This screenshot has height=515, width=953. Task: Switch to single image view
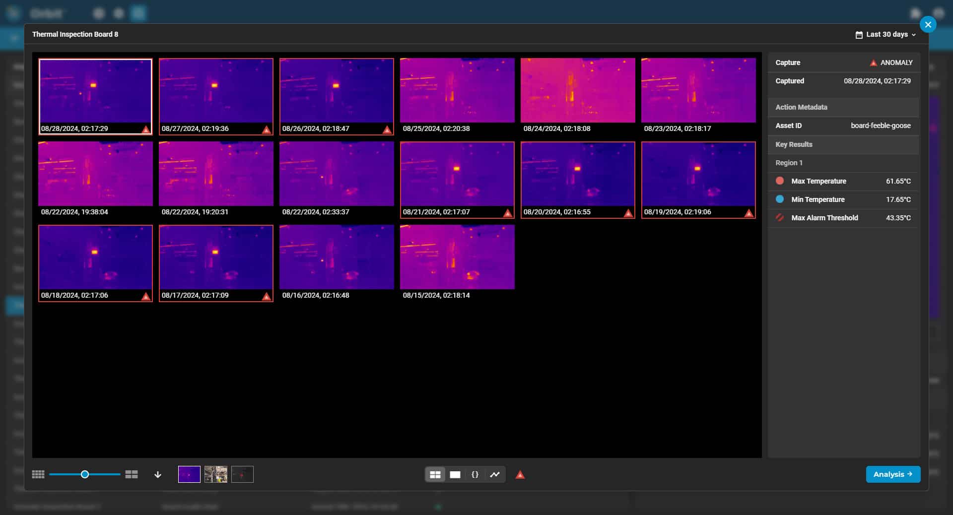pyautogui.click(x=455, y=475)
